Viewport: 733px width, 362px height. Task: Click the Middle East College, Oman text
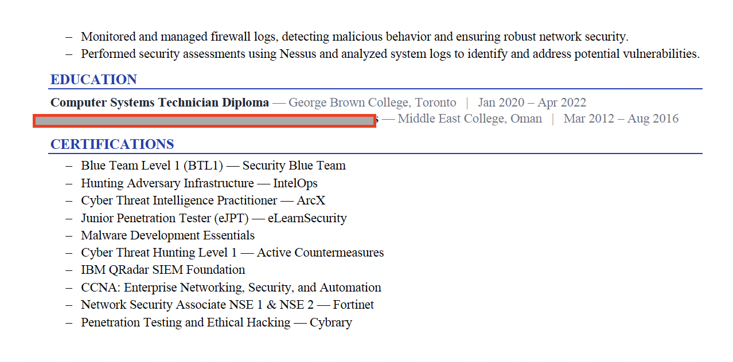(x=470, y=119)
